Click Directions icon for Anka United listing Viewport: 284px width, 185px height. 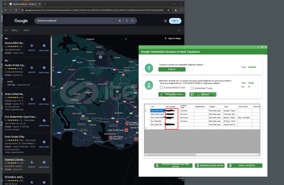(44, 99)
